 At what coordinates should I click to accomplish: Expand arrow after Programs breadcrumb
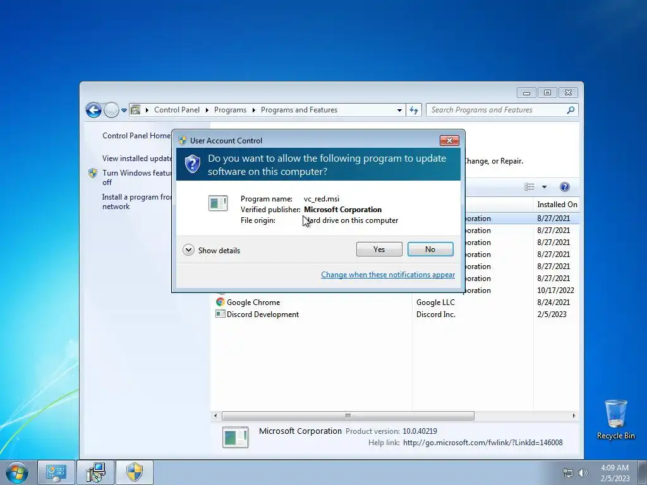253,110
